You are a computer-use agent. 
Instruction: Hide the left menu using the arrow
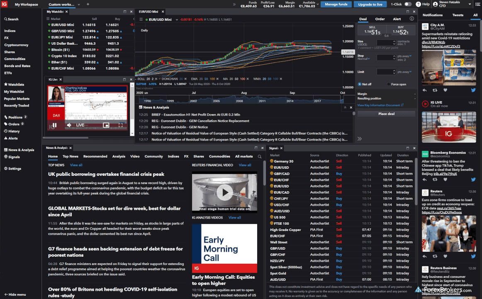(15, 294)
